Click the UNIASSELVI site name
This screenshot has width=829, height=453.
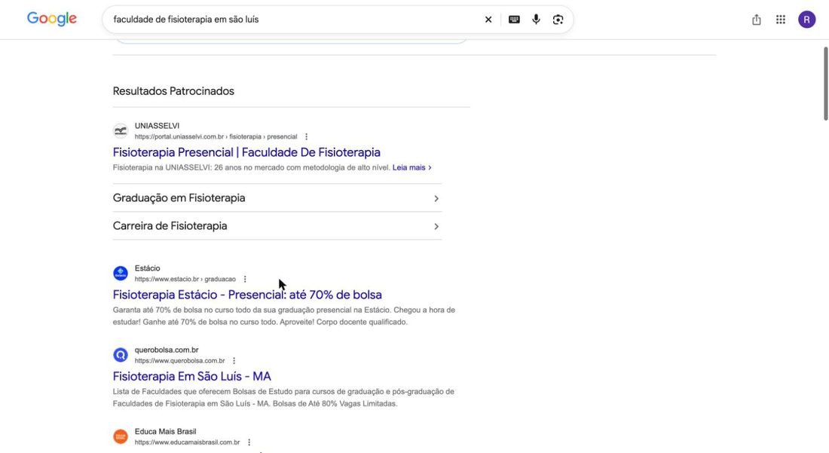pos(157,126)
